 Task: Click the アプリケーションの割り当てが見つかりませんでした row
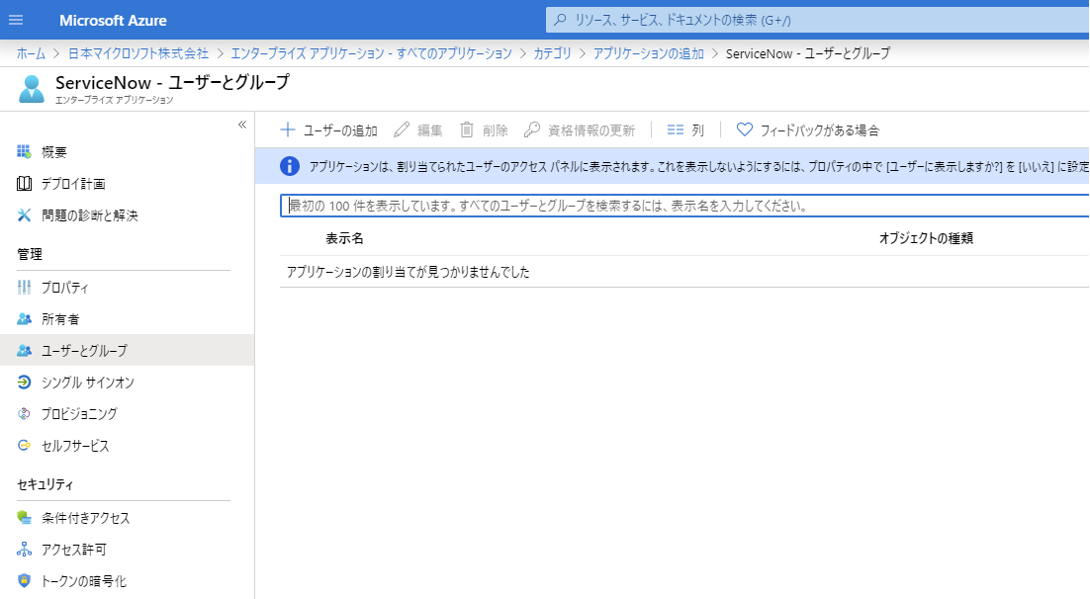coord(684,272)
